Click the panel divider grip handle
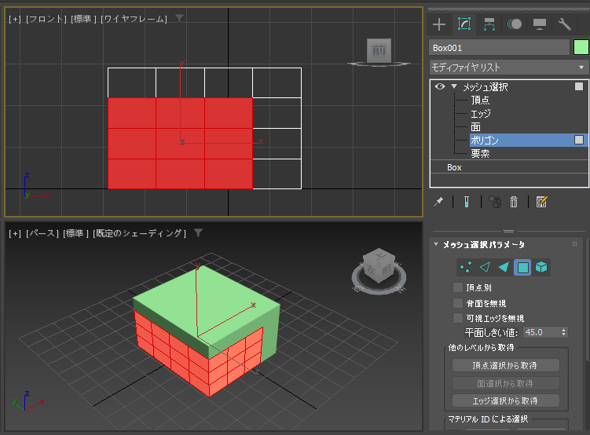Image resolution: width=590 pixels, height=435 pixels. (x=508, y=231)
